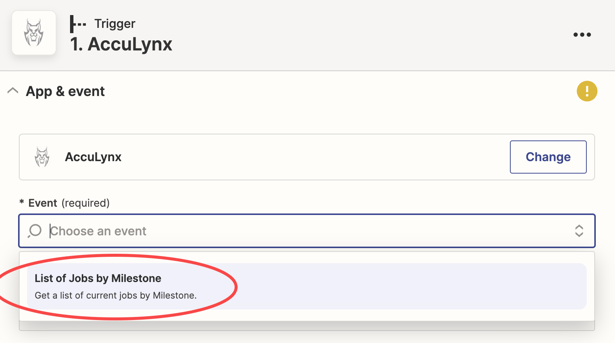Screen dimensions: 615x343
Task: Click the Trigger label in the header
Action: [115, 24]
